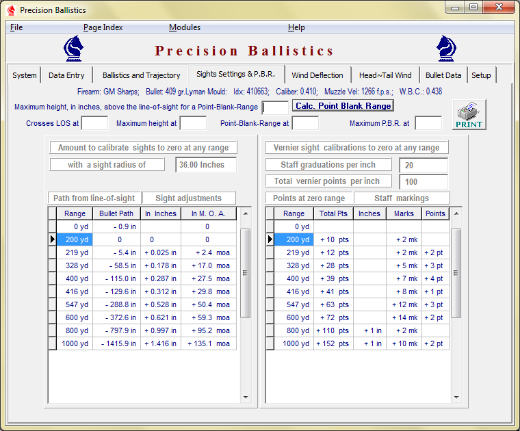Open the Help menu
The height and width of the screenshot is (431, 520).
point(296,27)
